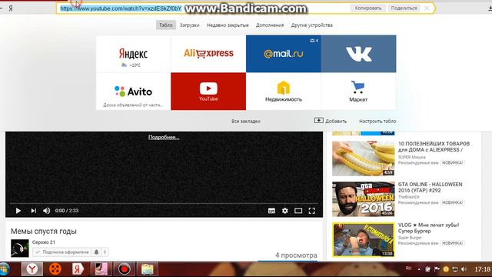
Task: Open the red YouTube tile
Action: (208, 92)
